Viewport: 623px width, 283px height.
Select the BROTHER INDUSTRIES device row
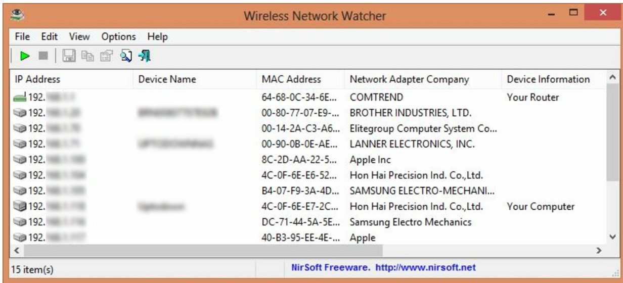[309, 112]
